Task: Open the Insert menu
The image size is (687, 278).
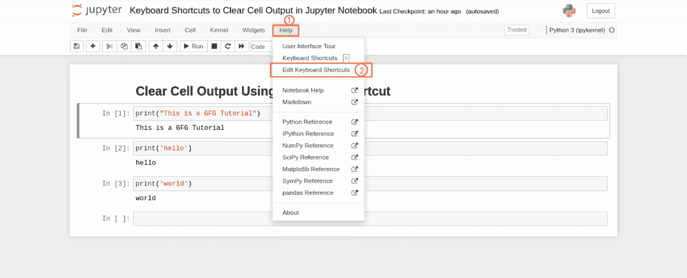Action: [x=162, y=30]
